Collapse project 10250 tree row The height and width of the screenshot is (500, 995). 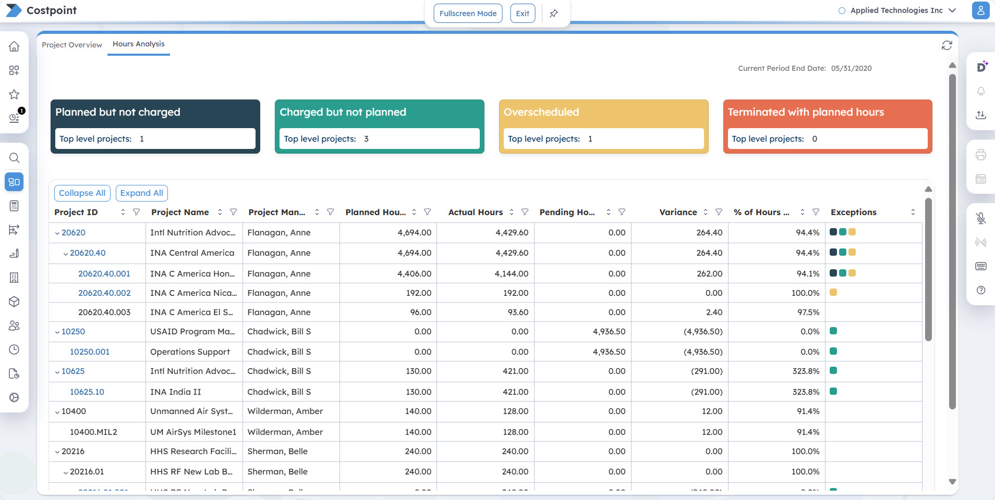coord(57,332)
